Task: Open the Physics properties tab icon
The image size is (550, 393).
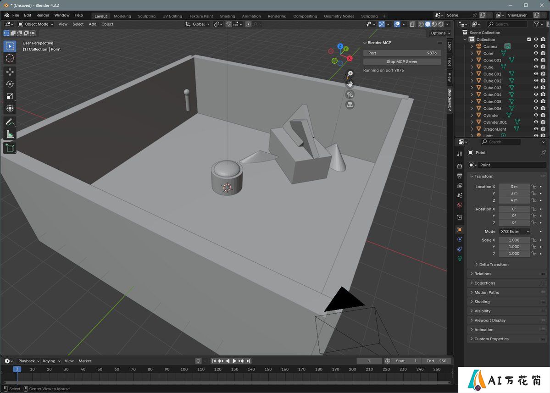Action: 460,239
